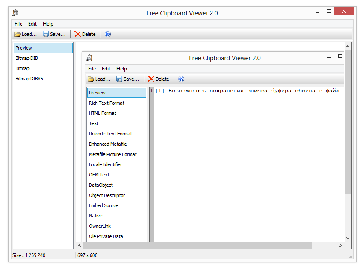Screen dimensions: 363x267
Task: Click the horizontal scrollbar thumb
Action: [x=198, y=245]
